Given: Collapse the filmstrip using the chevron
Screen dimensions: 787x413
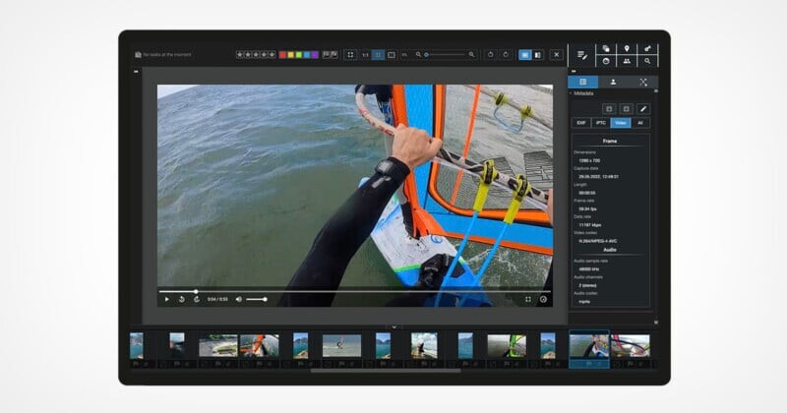Looking at the screenshot, I should (393, 325).
